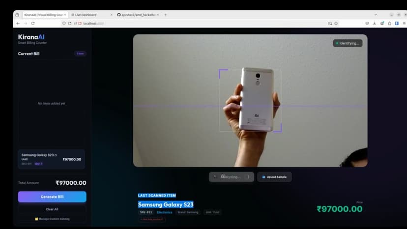Open new tab with plus icon

tap(165, 15)
